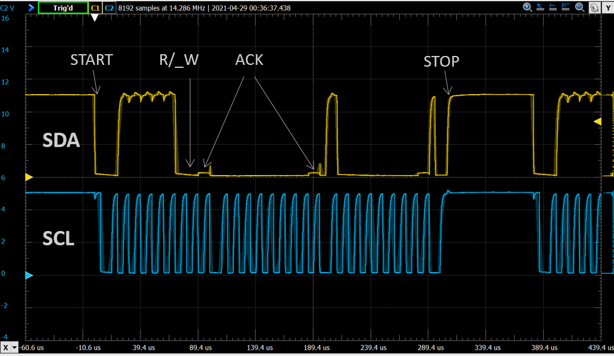Enable the Y cursors toggle

point(608,7)
